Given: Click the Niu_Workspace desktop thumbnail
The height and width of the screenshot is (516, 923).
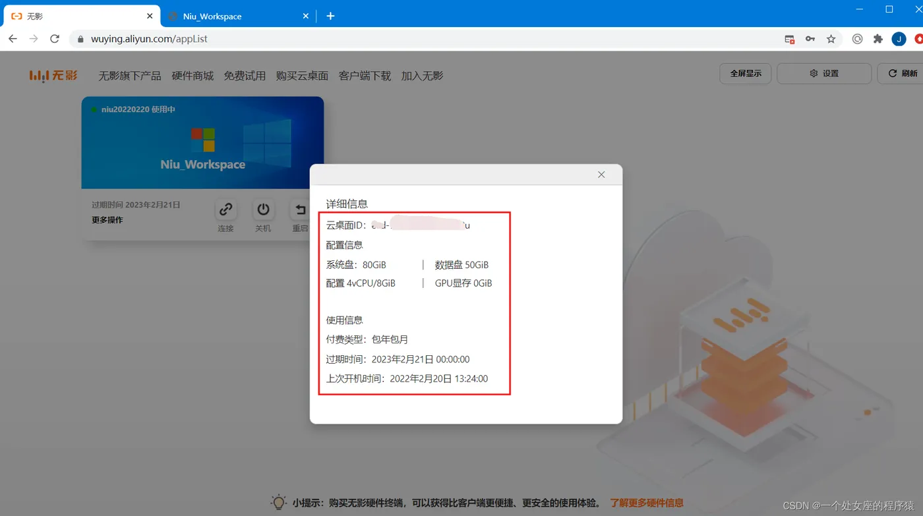Looking at the screenshot, I should coord(202,143).
